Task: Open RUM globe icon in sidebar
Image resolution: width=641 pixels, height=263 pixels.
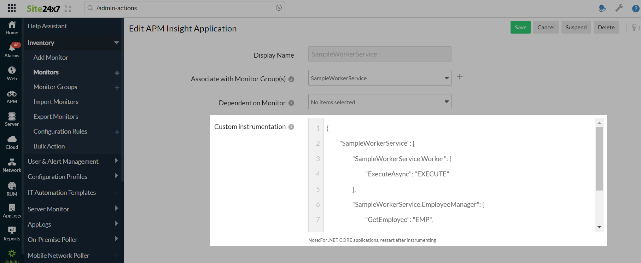Action: click(x=12, y=186)
